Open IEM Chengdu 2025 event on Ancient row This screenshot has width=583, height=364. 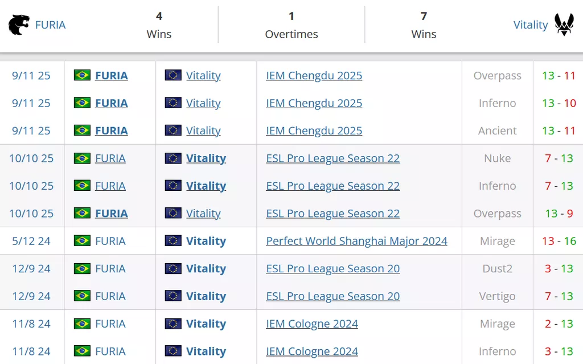(314, 130)
